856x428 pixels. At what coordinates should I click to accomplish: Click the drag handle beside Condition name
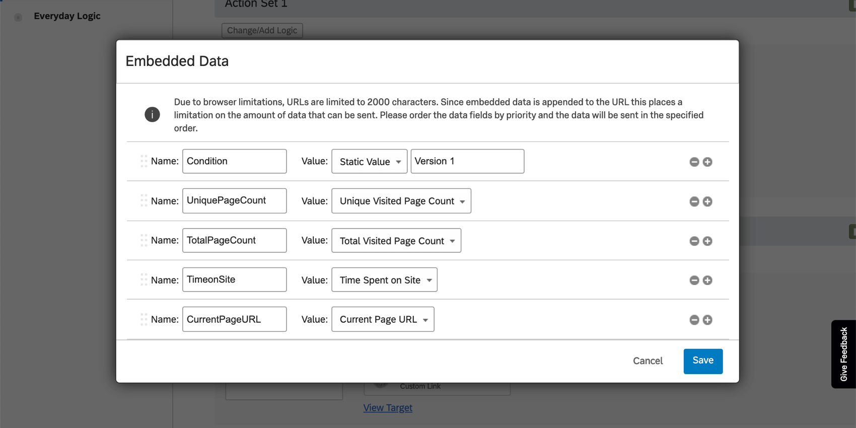[144, 161]
